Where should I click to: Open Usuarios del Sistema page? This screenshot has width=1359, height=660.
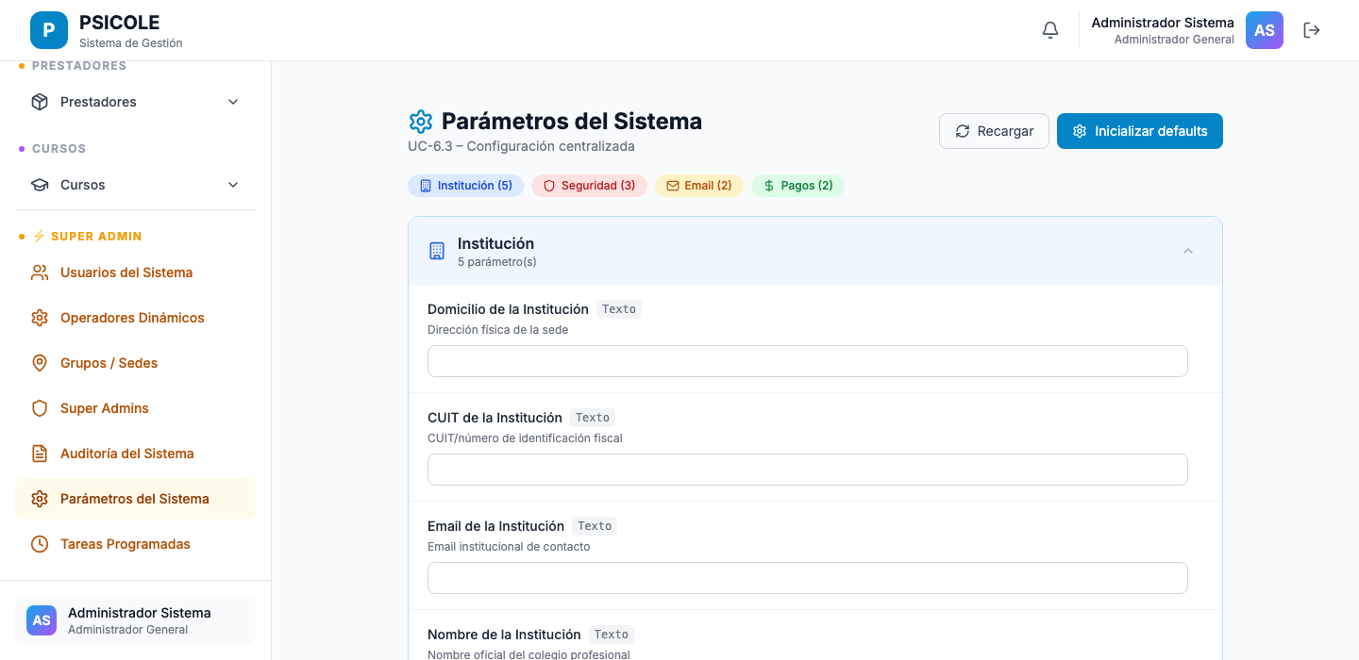135,272
